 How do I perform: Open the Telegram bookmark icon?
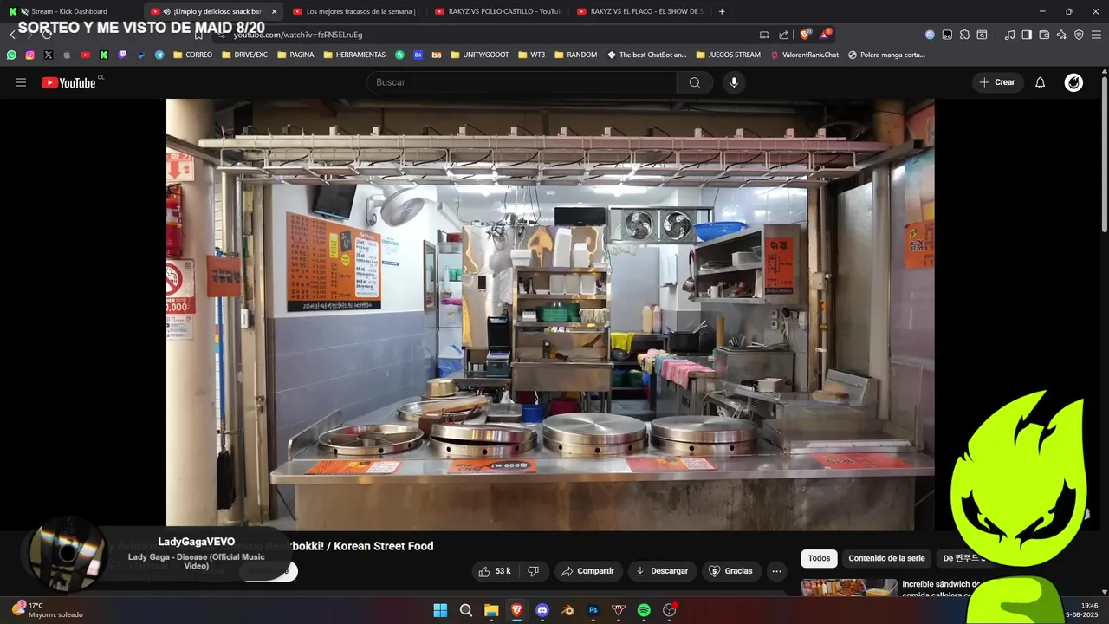159,55
